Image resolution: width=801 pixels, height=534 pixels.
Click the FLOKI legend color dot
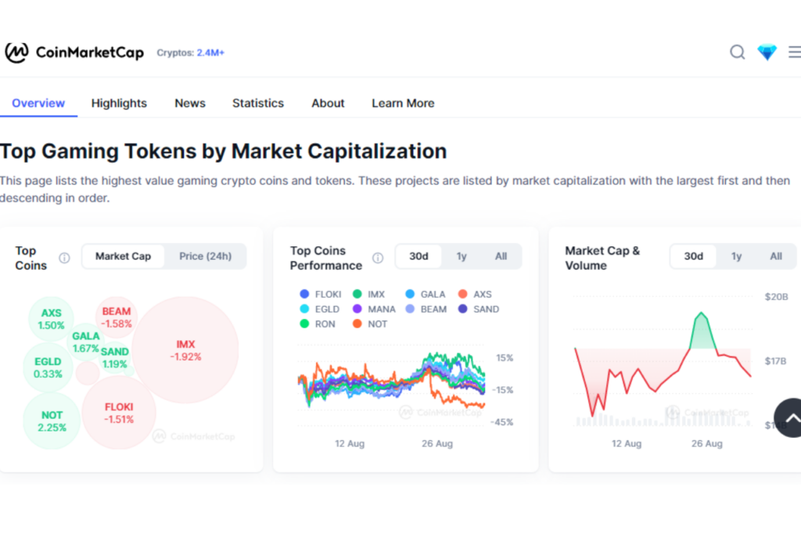[x=304, y=295]
